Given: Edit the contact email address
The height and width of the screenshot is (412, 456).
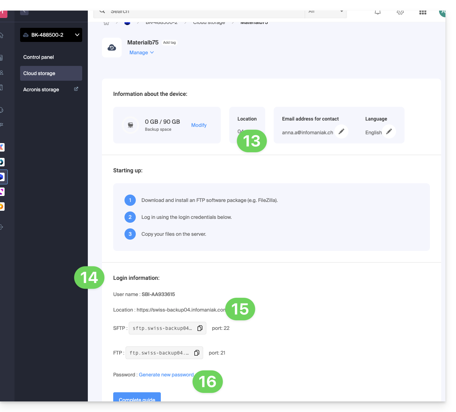Looking at the screenshot, I should [x=341, y=131].
